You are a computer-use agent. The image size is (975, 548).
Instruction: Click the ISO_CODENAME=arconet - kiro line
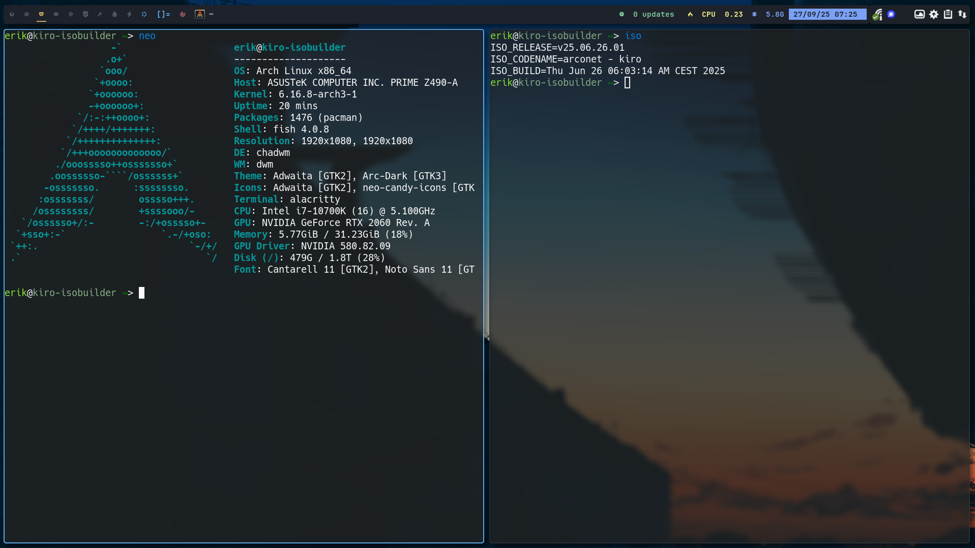(x=566, y=59)
